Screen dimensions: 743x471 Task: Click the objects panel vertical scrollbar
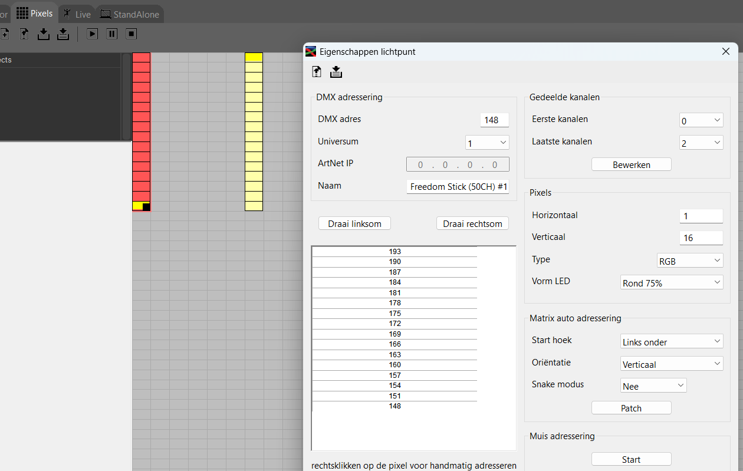click(x=126, y=97)
